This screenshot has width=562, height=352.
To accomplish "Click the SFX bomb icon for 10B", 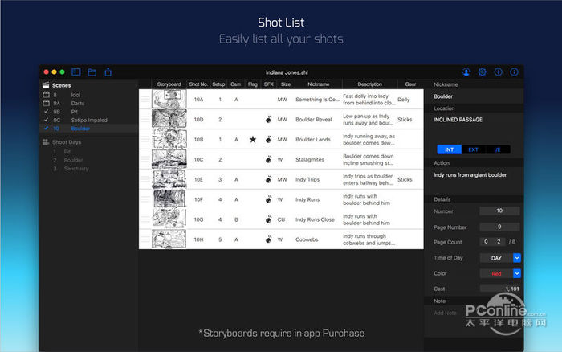I will coord(268,139).
